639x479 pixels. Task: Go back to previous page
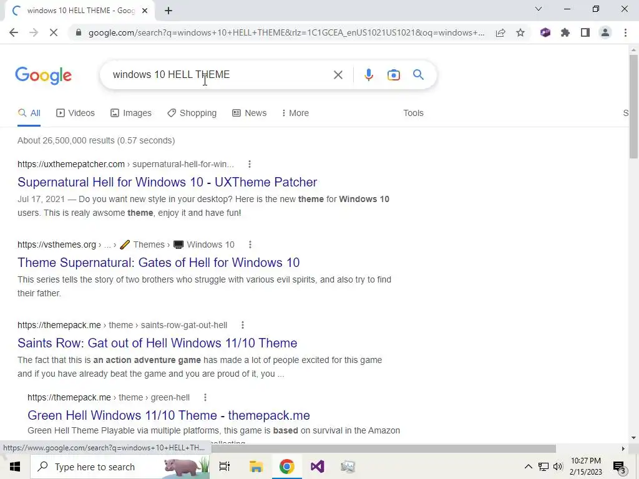click(14, 32)
